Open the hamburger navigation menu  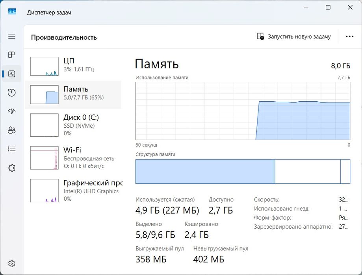(12, 36)
